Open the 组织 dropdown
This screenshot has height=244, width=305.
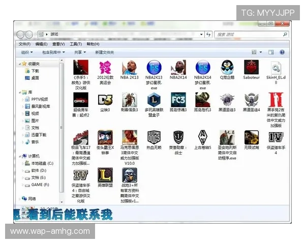coord(27,52)
